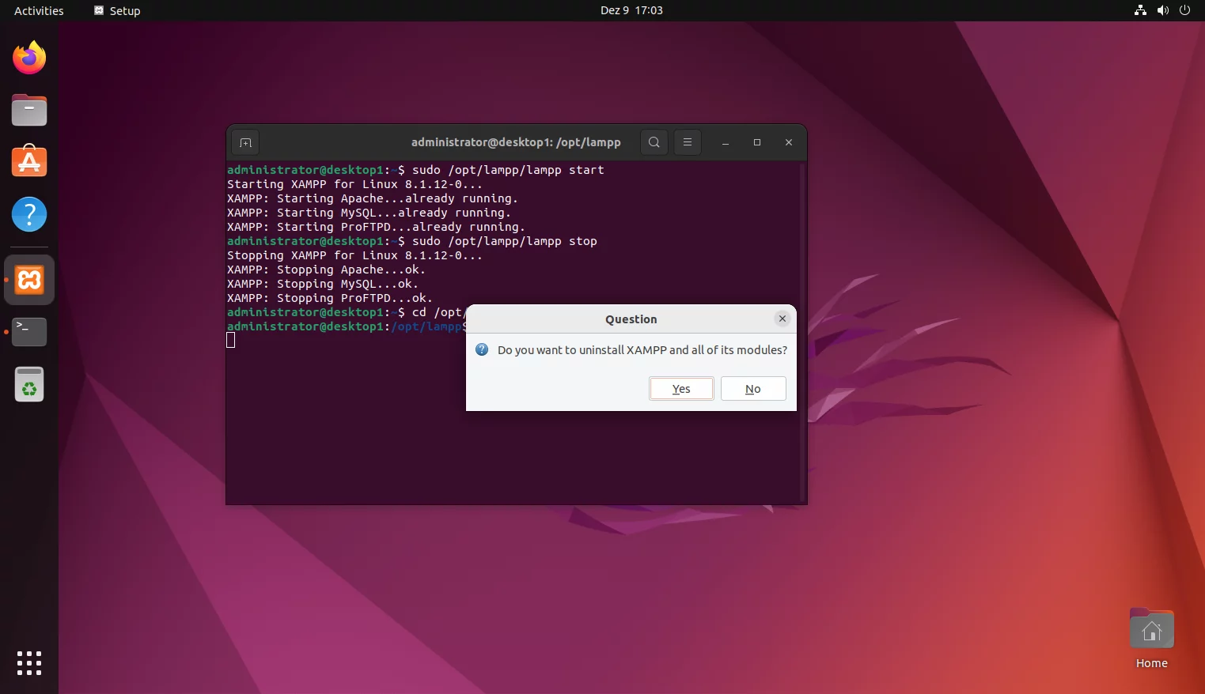This screenshot has width=1205, height=694.
Task: Click the terminal title administrator@desktop1: /opt/lampp
Action: click(x=516, y=142)
